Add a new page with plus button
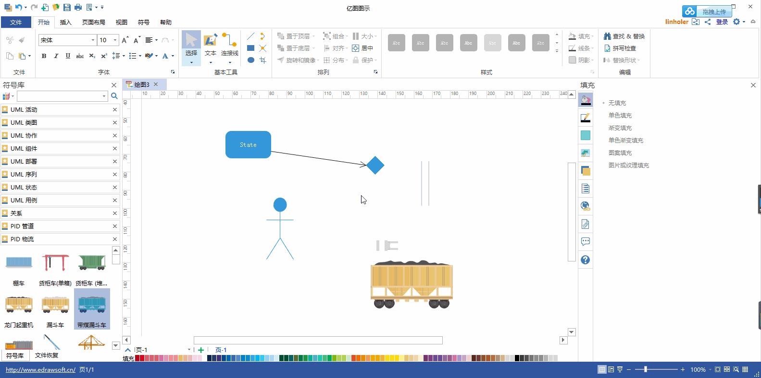Image resolution: width=761 pixels, height=378 pixels. tap(201, 350)
